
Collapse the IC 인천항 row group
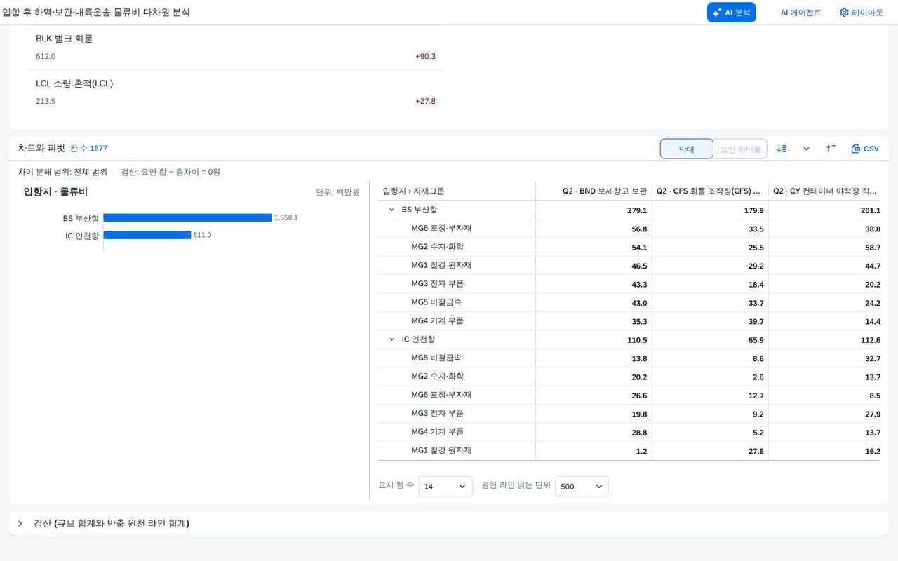[391, 339]
